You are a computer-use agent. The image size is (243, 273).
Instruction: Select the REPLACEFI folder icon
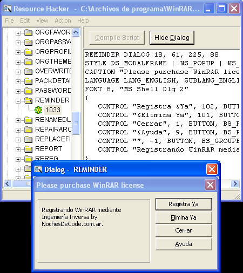(28, 139)
